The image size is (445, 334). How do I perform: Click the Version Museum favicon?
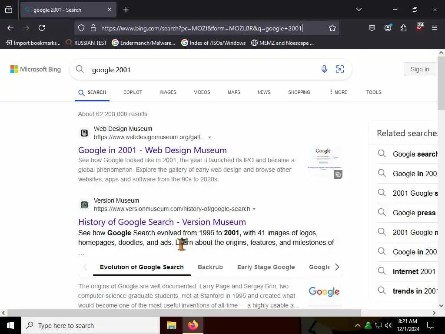click(x=84, y=205)
